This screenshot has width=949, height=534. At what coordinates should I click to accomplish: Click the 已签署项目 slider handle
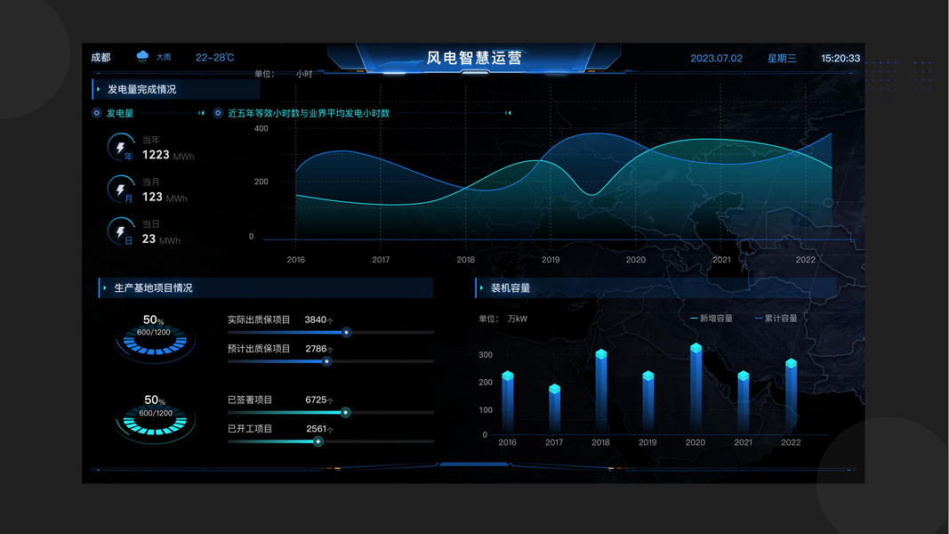pyautogui.click(x=346, y=412)
